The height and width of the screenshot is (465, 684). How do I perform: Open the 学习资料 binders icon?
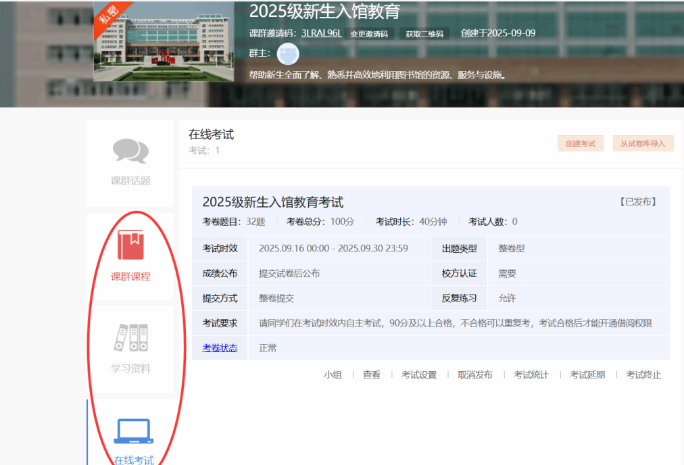[130, 338]
